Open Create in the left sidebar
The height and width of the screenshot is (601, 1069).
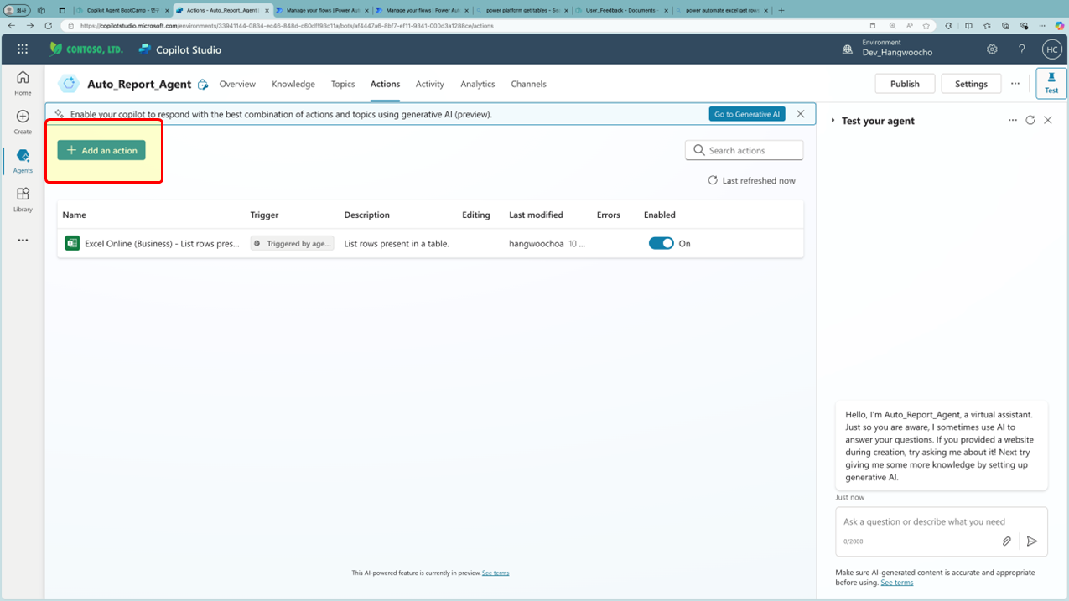point(23,122)
